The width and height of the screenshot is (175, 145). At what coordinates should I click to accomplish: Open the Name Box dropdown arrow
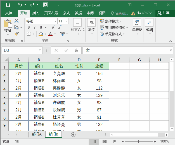40,50
